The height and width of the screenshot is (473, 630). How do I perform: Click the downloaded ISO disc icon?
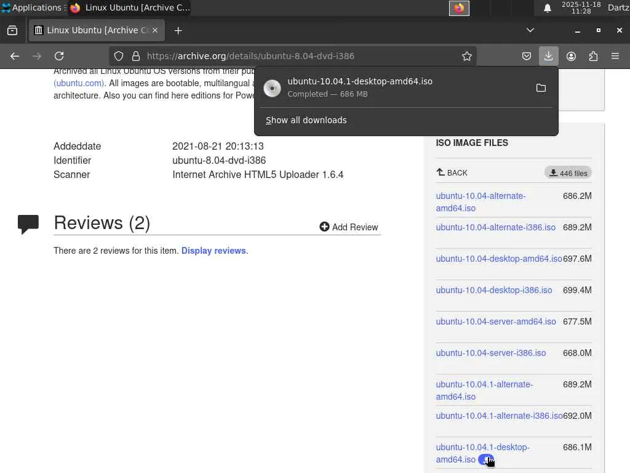pos(272,88)
